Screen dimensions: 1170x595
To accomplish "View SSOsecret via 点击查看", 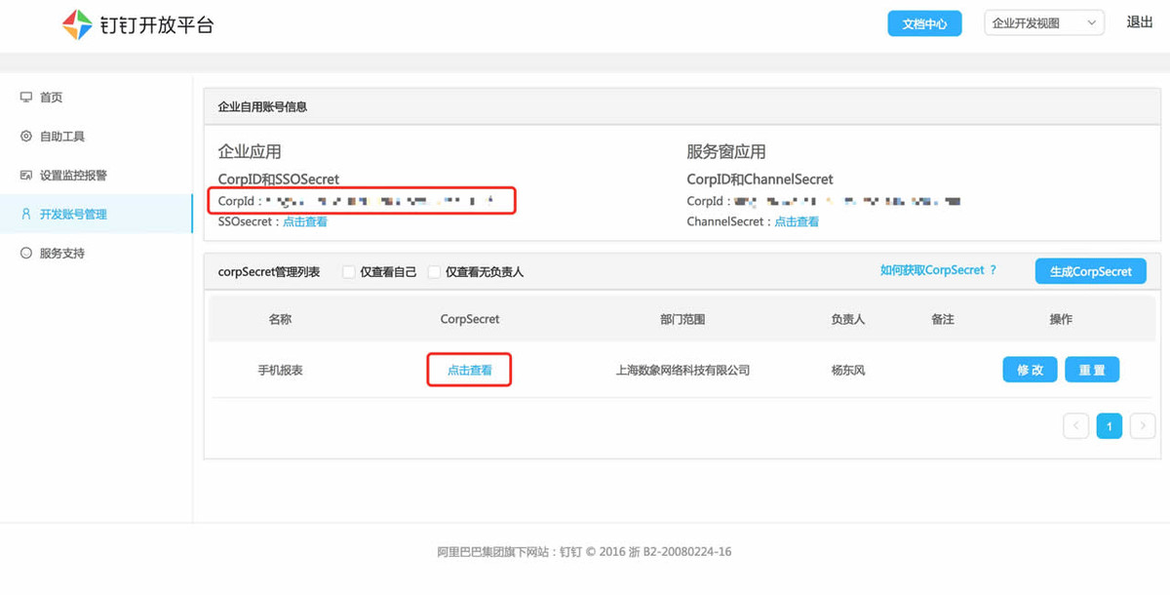I will point(305,221).
